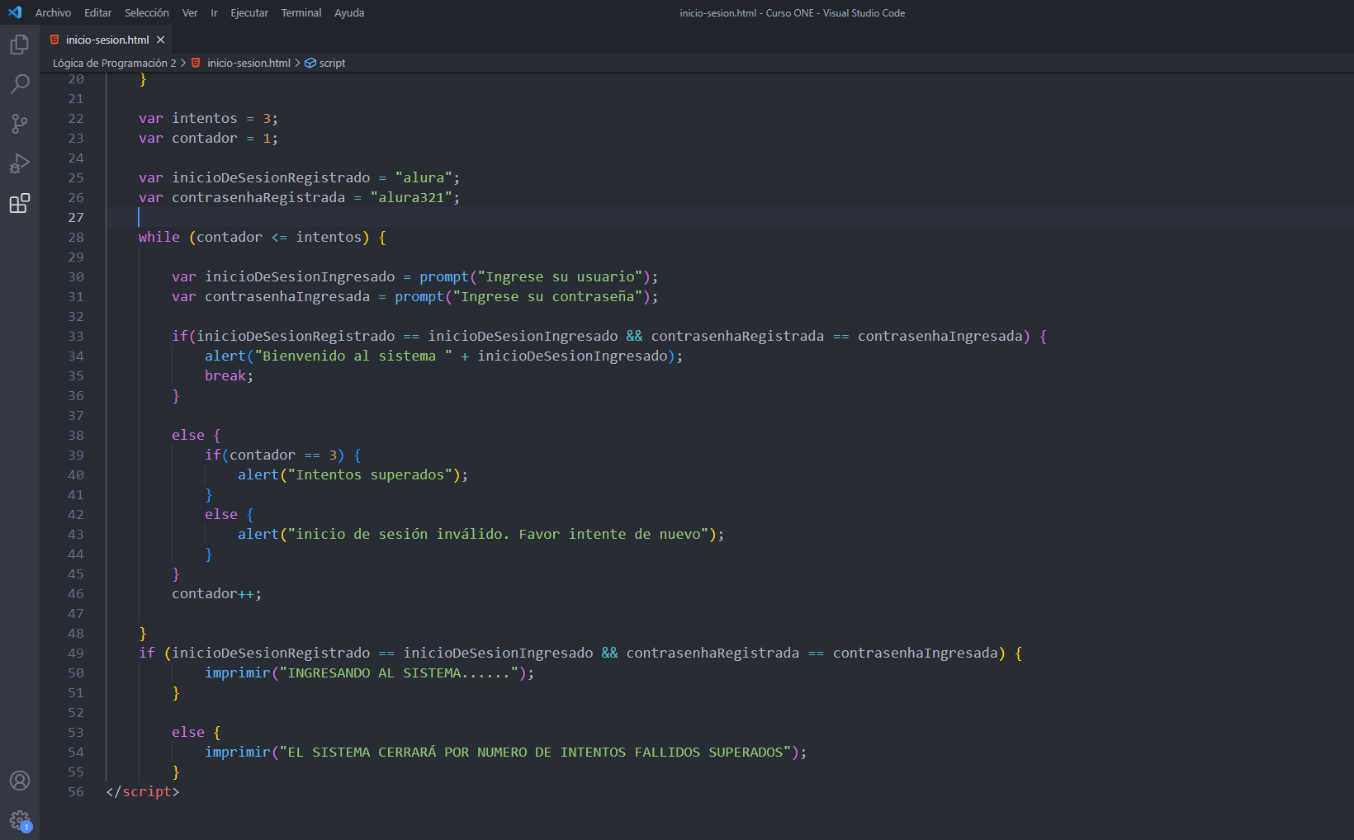The width and height of the screenshot is (1354, 840).
Task: Click "Bienvenido al sistema " alert text
Action: [x=353, y=356]
